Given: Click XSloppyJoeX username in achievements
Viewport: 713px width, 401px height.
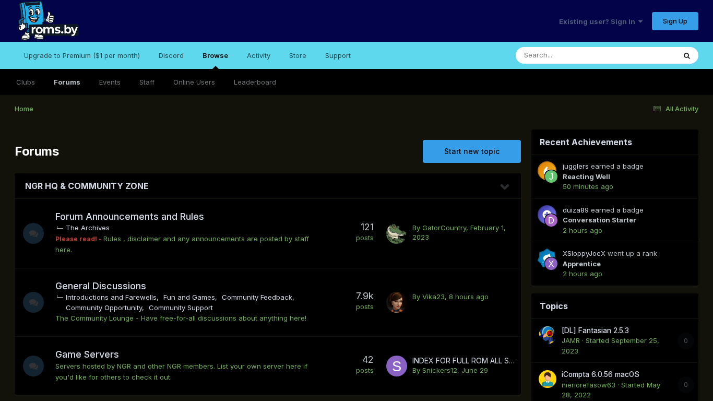Looking at the screenshot, I should pos(584,253).
